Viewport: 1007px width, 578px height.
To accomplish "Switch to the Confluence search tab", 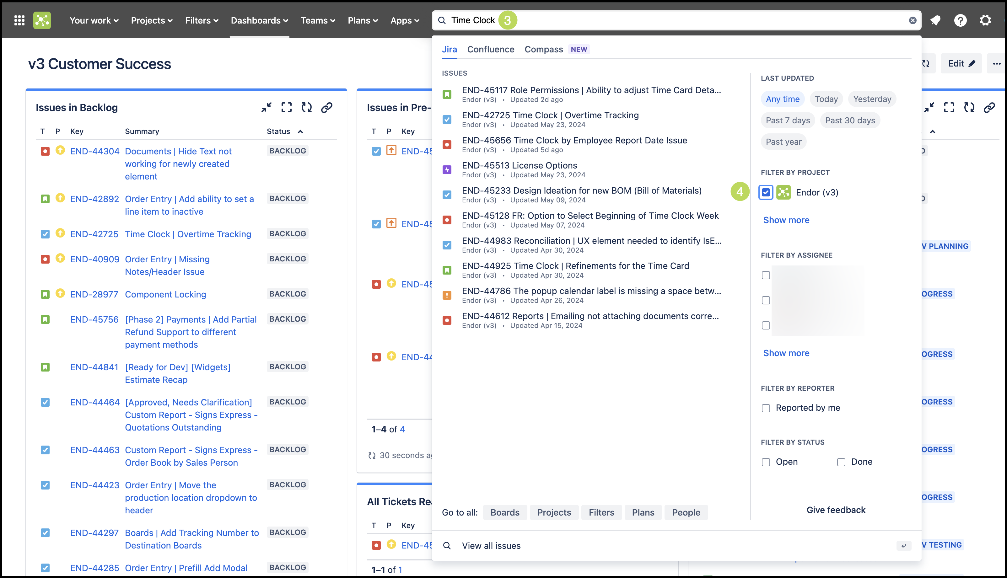I will point(490,49).
